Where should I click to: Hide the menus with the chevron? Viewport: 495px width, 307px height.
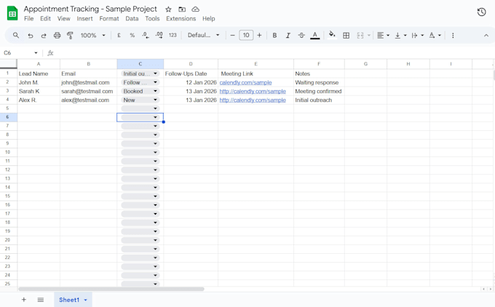click(x=486, y=36)
